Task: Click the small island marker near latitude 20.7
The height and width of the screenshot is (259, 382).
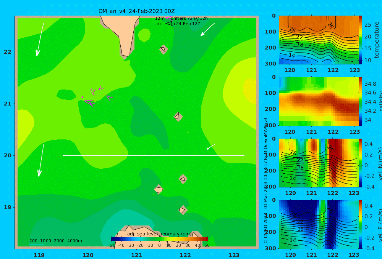Action: (x=178, y=117)
